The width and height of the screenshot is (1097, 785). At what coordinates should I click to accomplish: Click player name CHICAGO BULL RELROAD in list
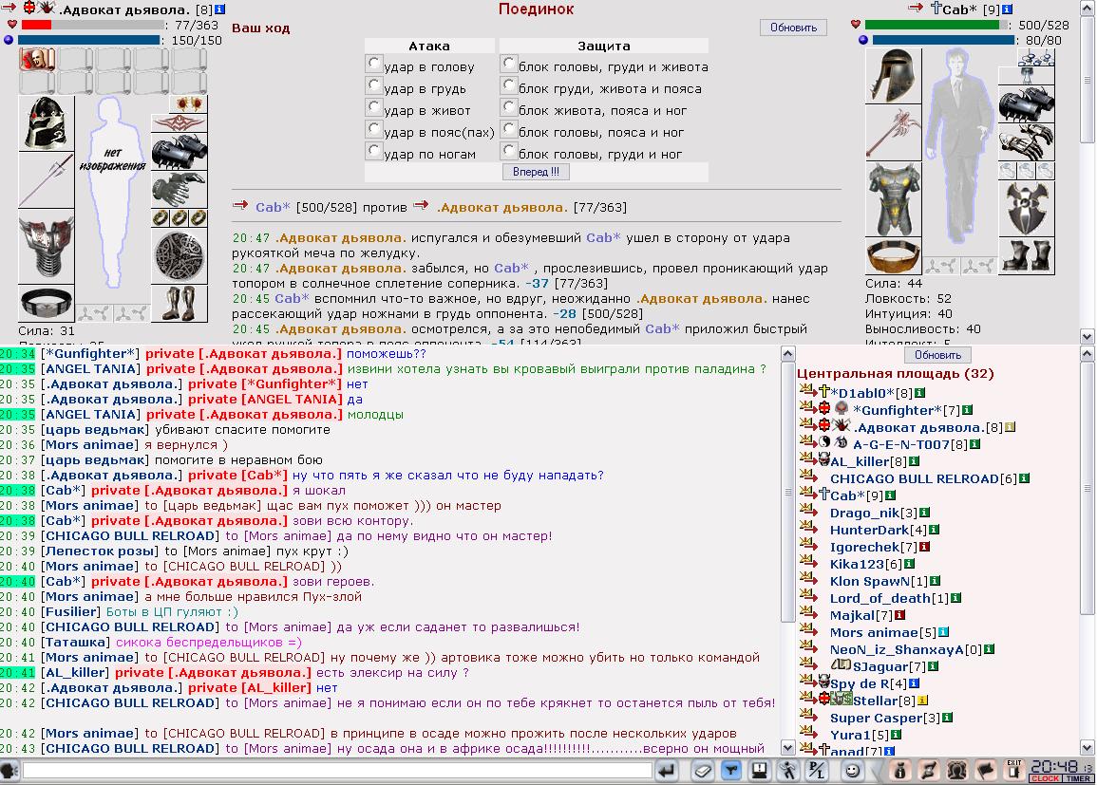click(x=914, y=478)
